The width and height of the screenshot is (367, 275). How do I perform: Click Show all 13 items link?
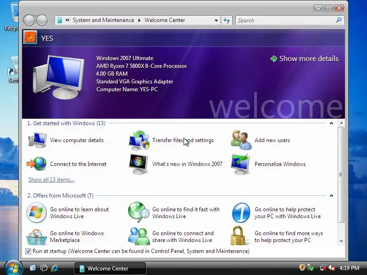coord(51,180)
